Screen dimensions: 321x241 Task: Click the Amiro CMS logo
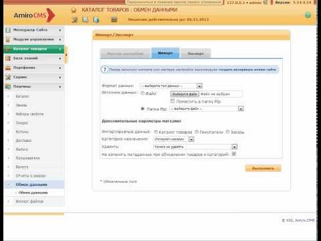pyautogui.click(x=34, y=15)
